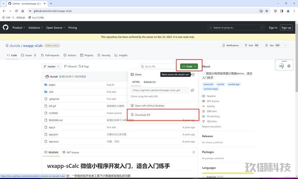Reload the page with the refresh icon
This screenshot has height=179, width=298.
(x=16, y=11)
